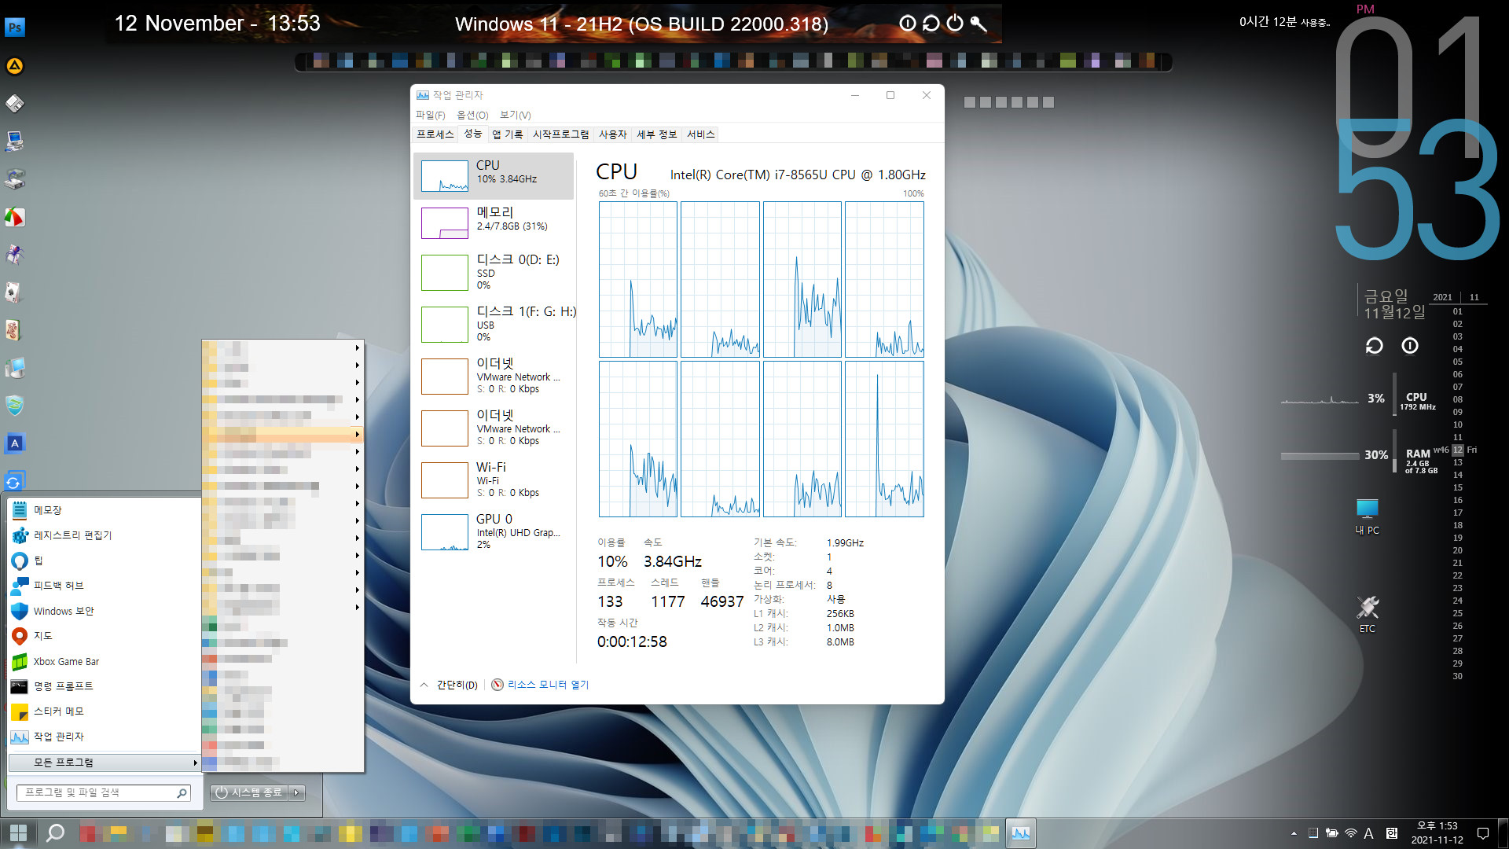This screenshot has height=849, width=1509.
Task: Switch to 사용자 tab
Action: coord(612,134)
